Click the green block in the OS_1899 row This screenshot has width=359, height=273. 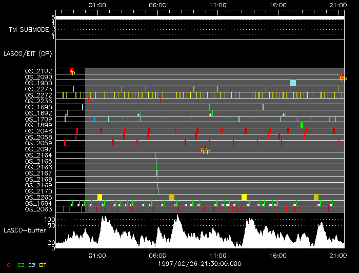[302, 125]
